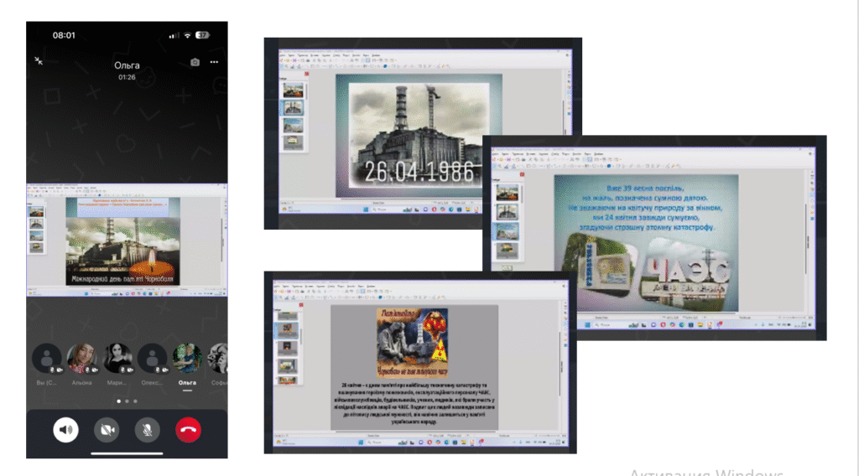Tap the Мари participant avatar
The image size is (859, 476).
pos(117,358)
